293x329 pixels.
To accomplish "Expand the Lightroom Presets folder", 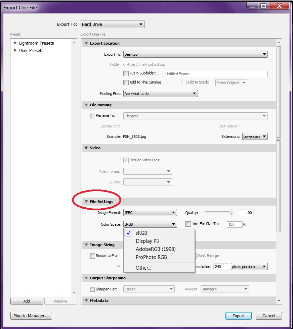I will point(15,43).
